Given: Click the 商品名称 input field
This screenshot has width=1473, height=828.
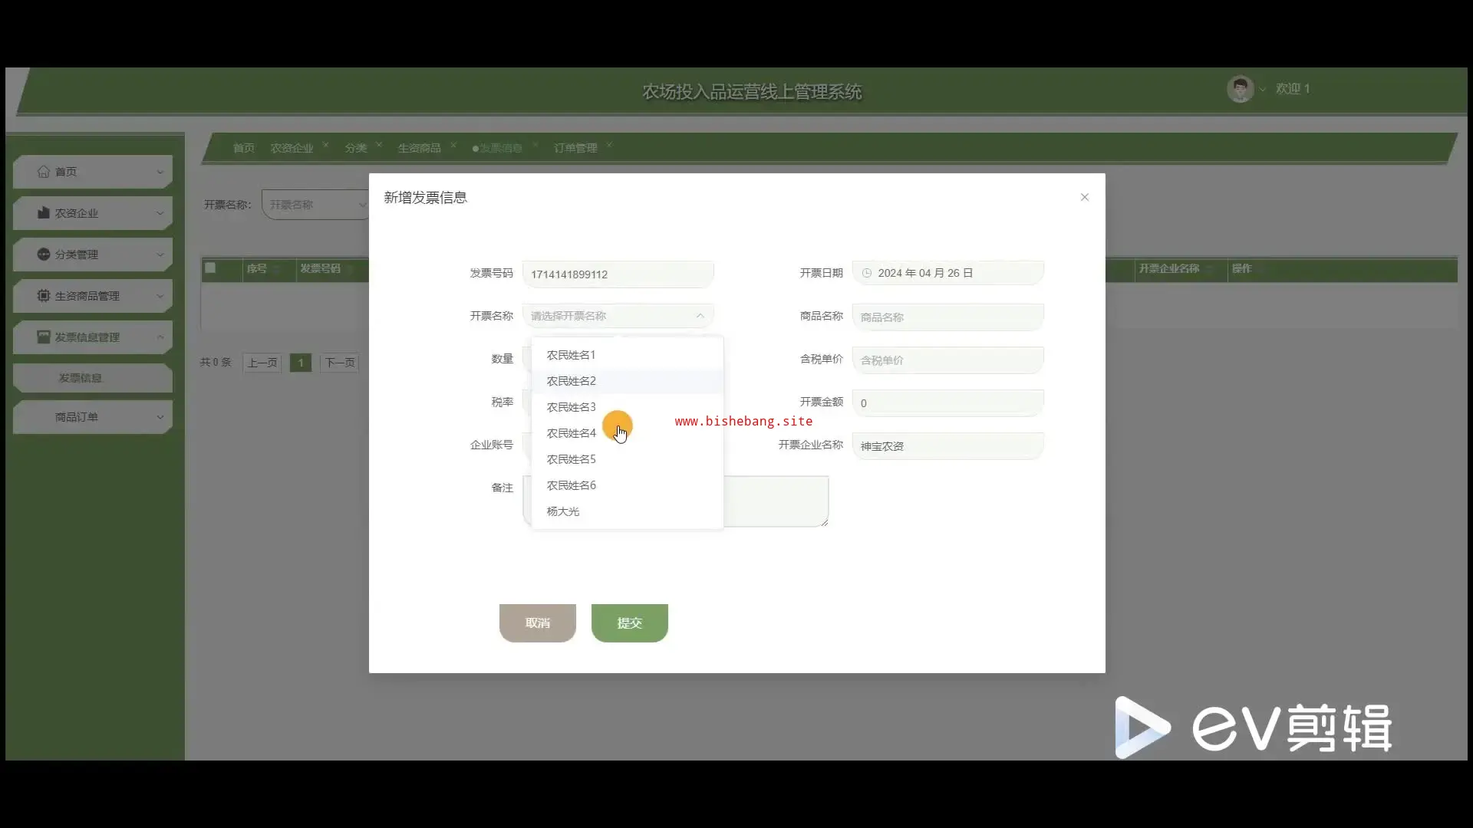Looking at the screenshot, I should [x=947, y=317].
